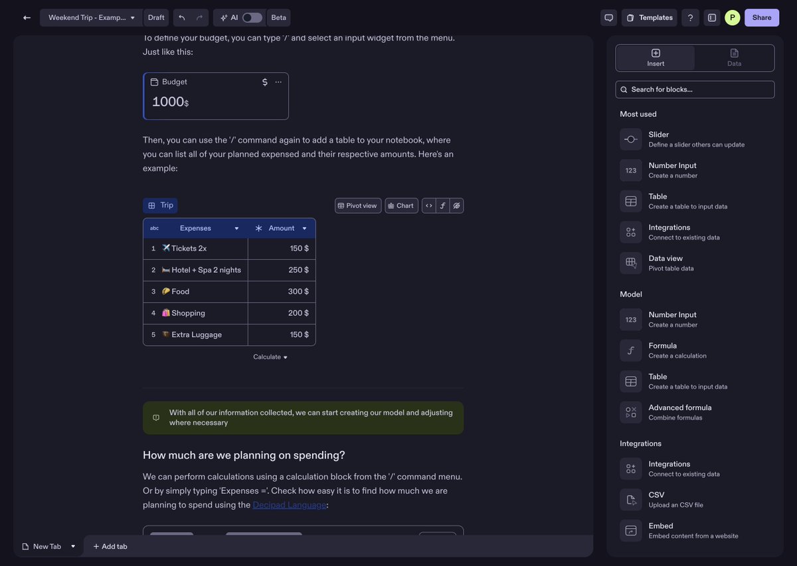Click Integrations icon under Most used

click(631, 232)
